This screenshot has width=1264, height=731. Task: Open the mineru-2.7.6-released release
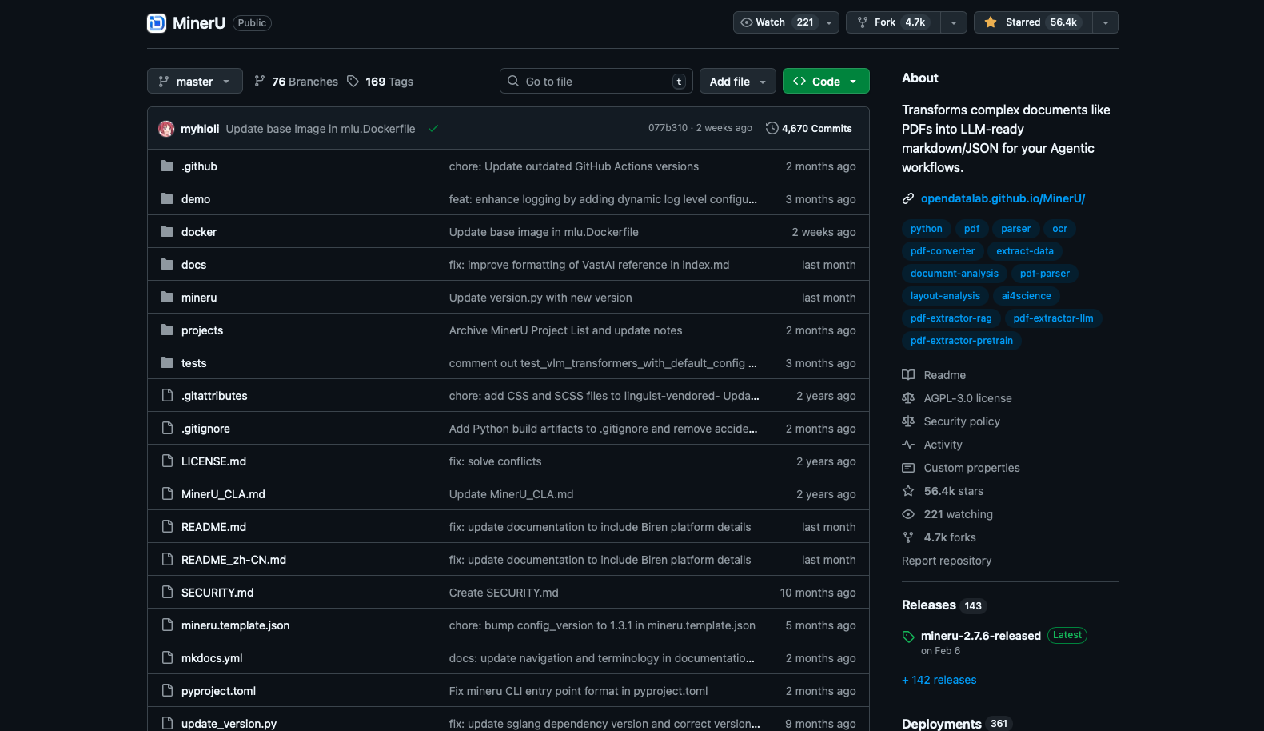point(981,636)
